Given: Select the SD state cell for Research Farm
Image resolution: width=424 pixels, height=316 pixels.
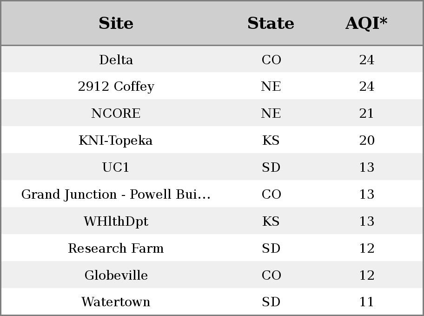Looking at the screenshot, I should (x=271, y=249).
